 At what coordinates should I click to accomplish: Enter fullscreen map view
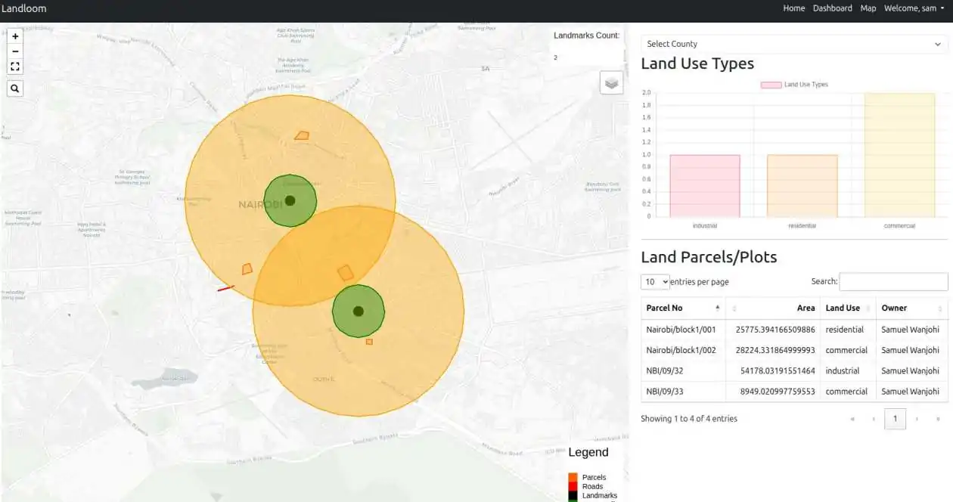coord(15,66)
